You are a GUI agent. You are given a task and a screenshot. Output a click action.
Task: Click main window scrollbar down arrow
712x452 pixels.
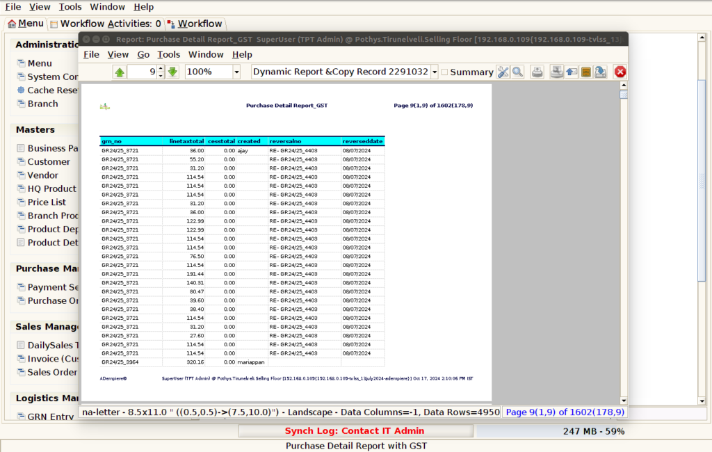[x=702, y=401]
